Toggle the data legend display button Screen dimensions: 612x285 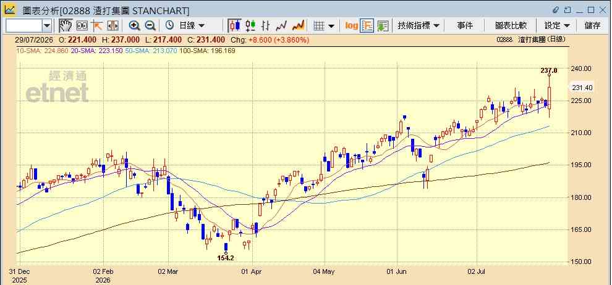pos(367,26)
